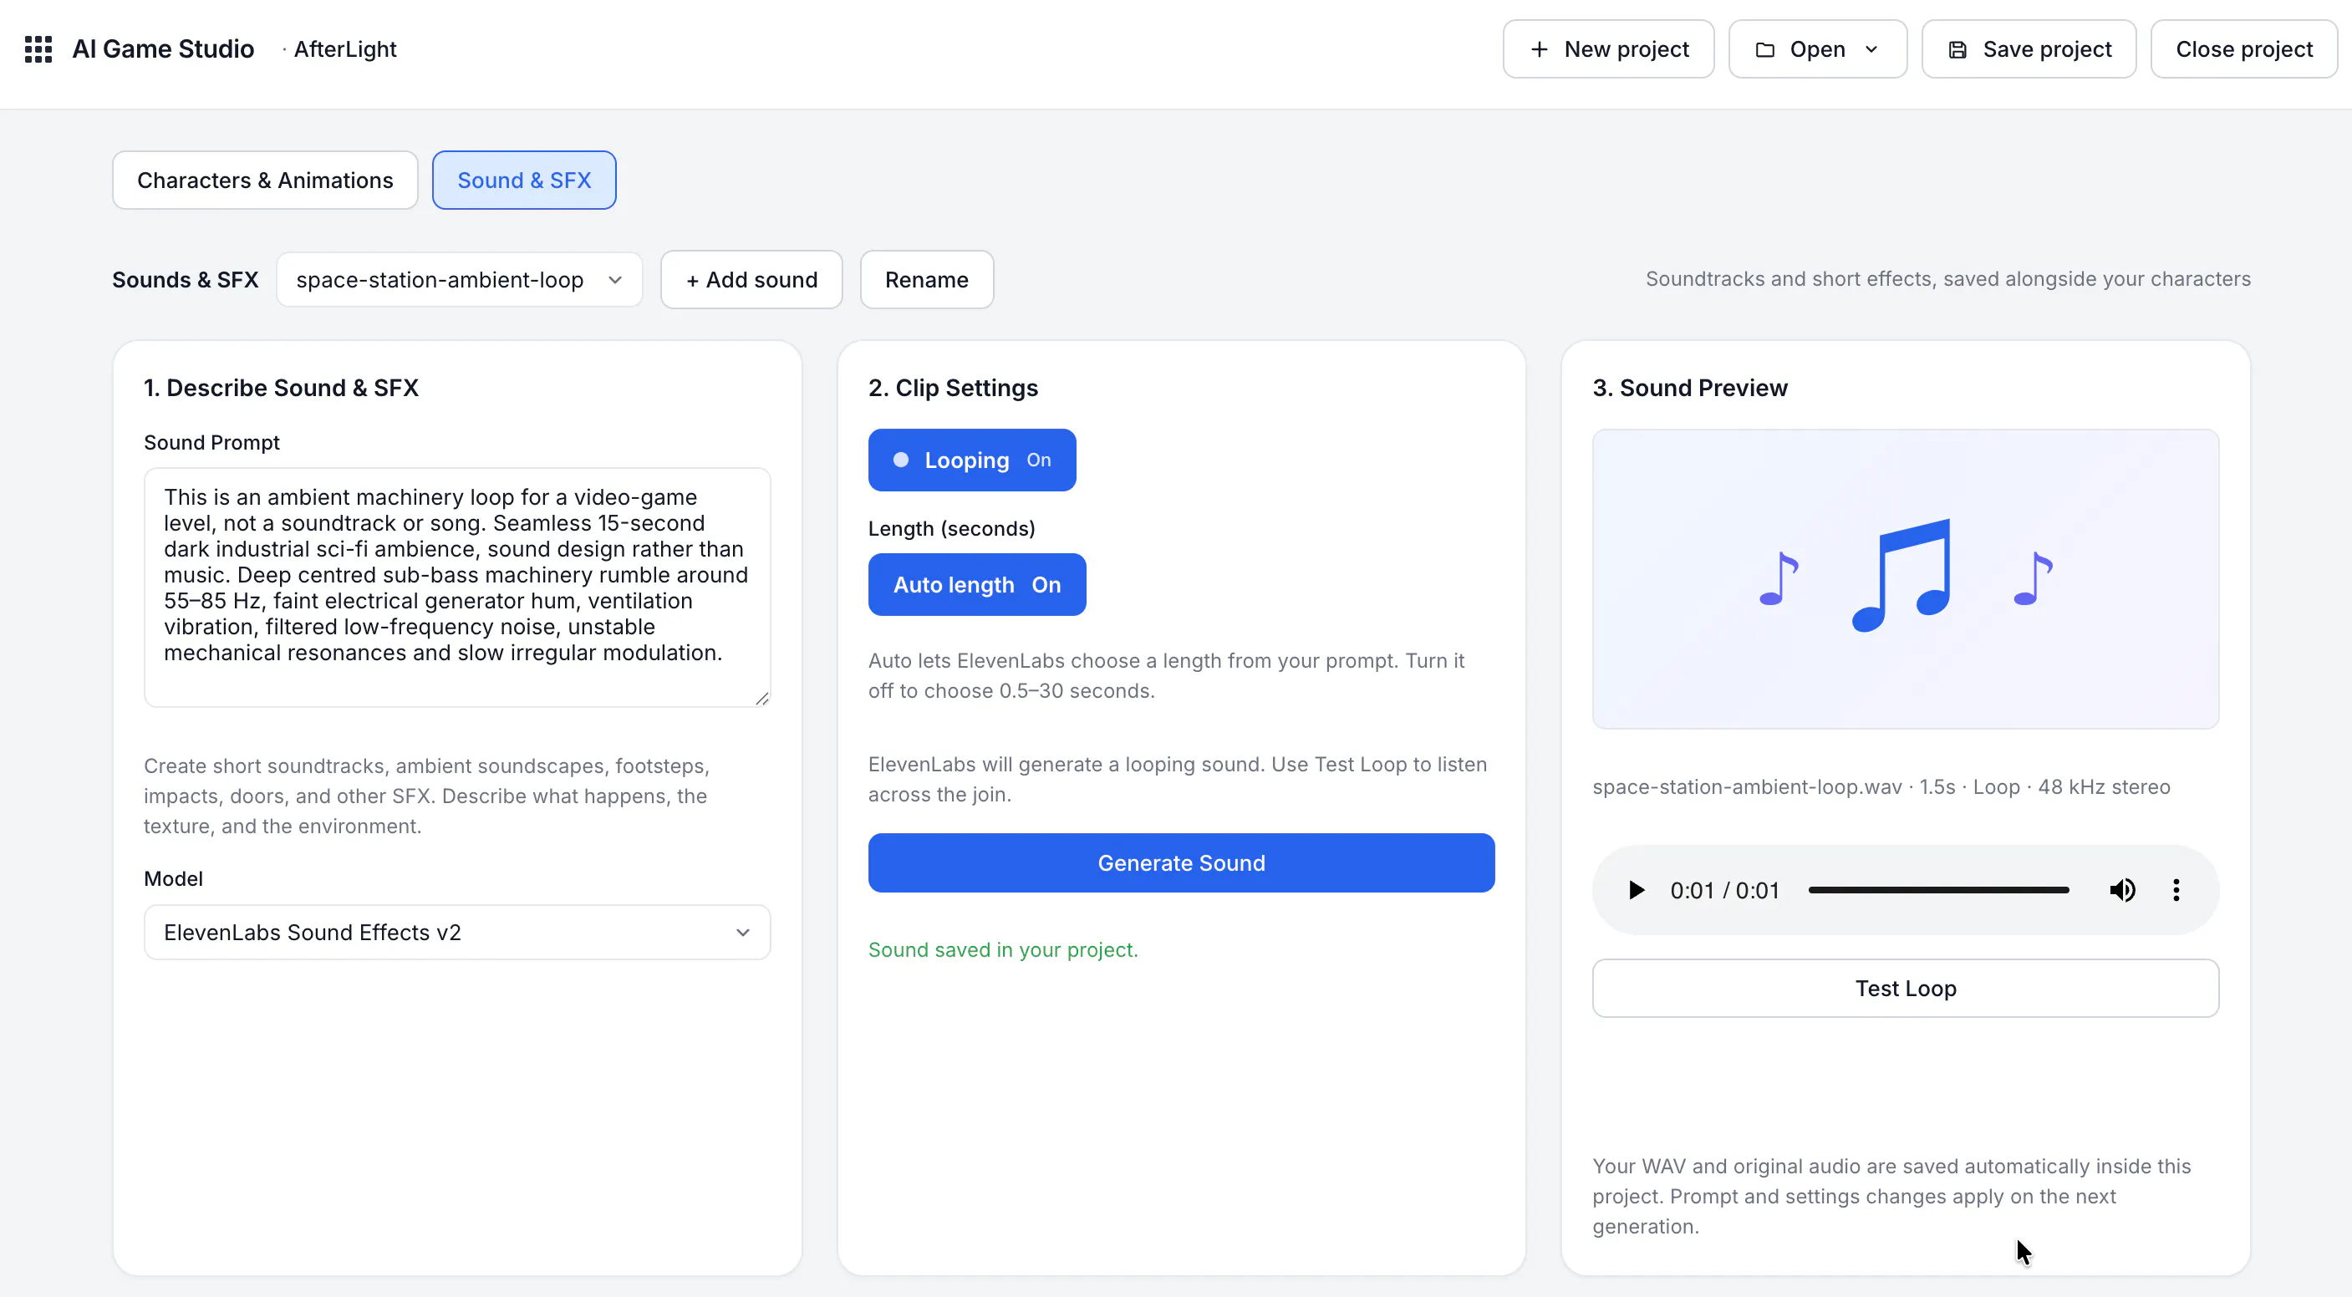Click Close project button
2352x1297 pixels.
pyautogui.click(x=2243, y=49)
